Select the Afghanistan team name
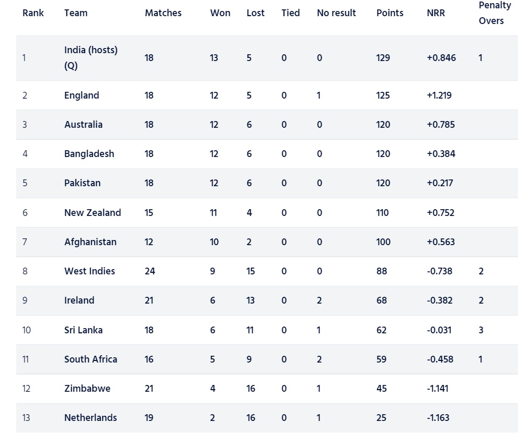The image size is (531, 446). [90, 242]
